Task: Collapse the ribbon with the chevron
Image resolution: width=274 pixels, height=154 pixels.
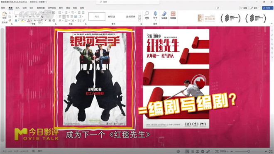Action: tap(272, 23)
